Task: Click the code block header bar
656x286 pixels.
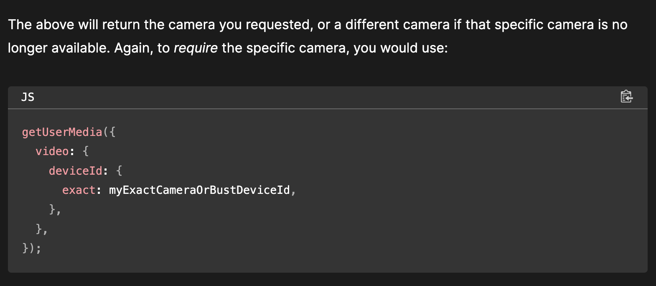Action: coord(318,97)
